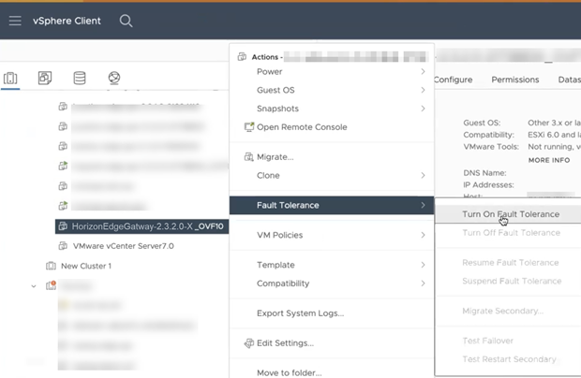Click Test Restart Secondary option
581x378 pixels.
click(510, 359)
